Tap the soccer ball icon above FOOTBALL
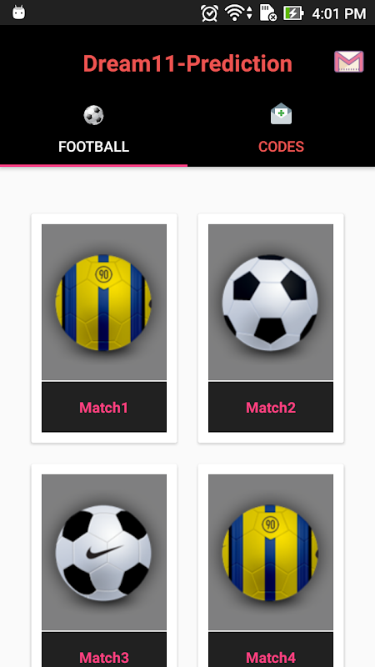The image size is (375, 667). pyautogui.click(x=93, y=115)
